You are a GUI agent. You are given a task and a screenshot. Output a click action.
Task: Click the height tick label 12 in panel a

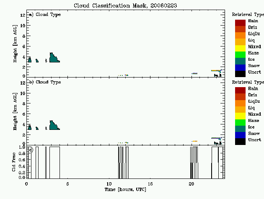click(23, 15)
